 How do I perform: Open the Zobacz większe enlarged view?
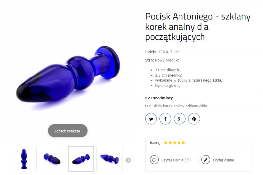[68, 131]
